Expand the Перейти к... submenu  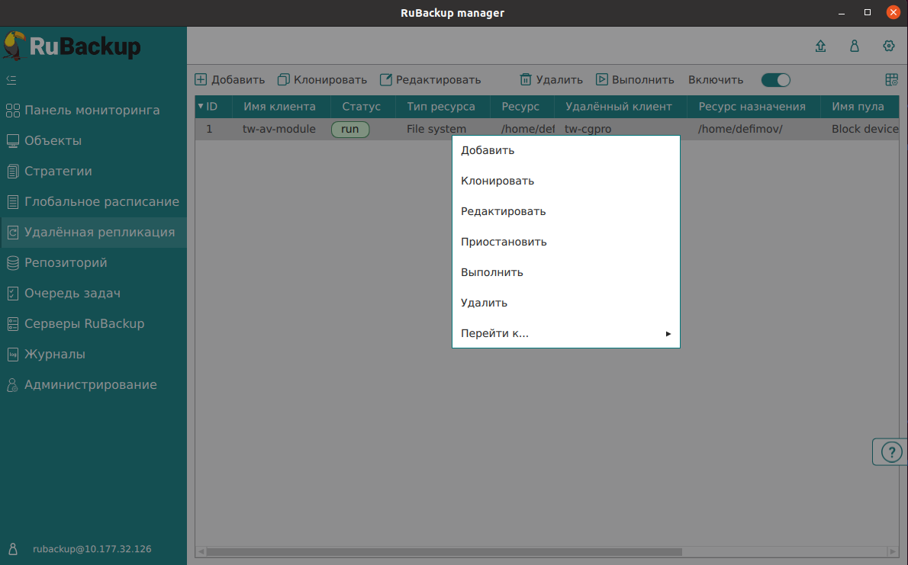pyautogui.click(x=565, y=333)
